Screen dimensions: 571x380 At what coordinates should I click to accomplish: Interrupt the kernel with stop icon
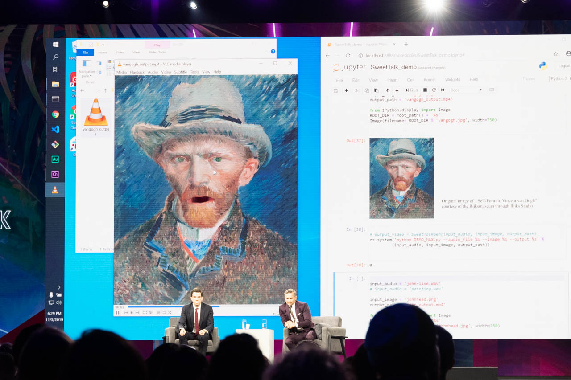pyautogui.click(x=425, y=90)
